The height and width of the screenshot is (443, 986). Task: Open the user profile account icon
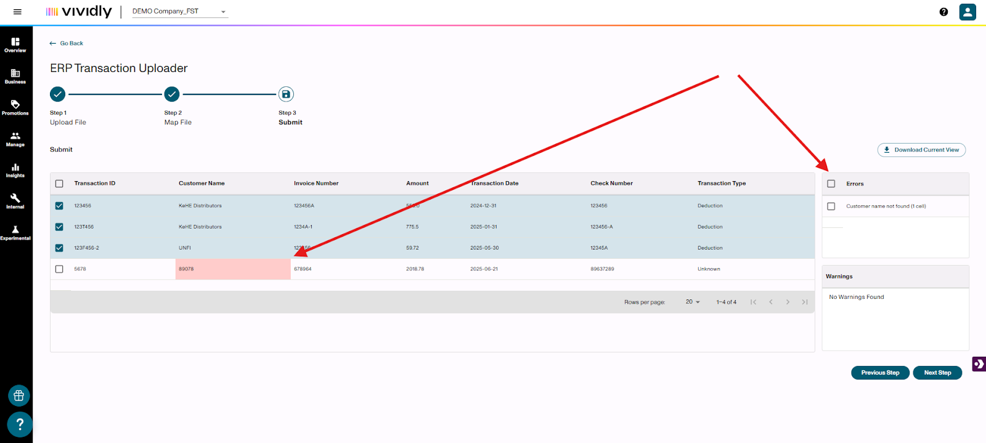[x=967, y=12]
